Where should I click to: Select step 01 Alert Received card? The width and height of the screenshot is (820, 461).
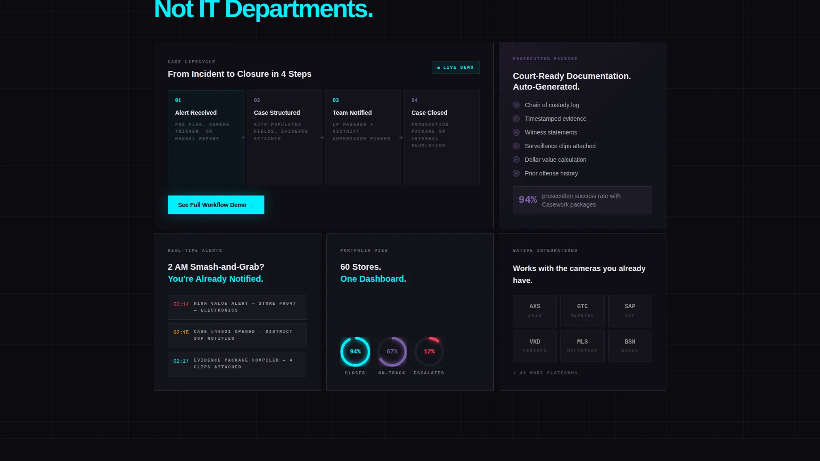pos(205,137)
